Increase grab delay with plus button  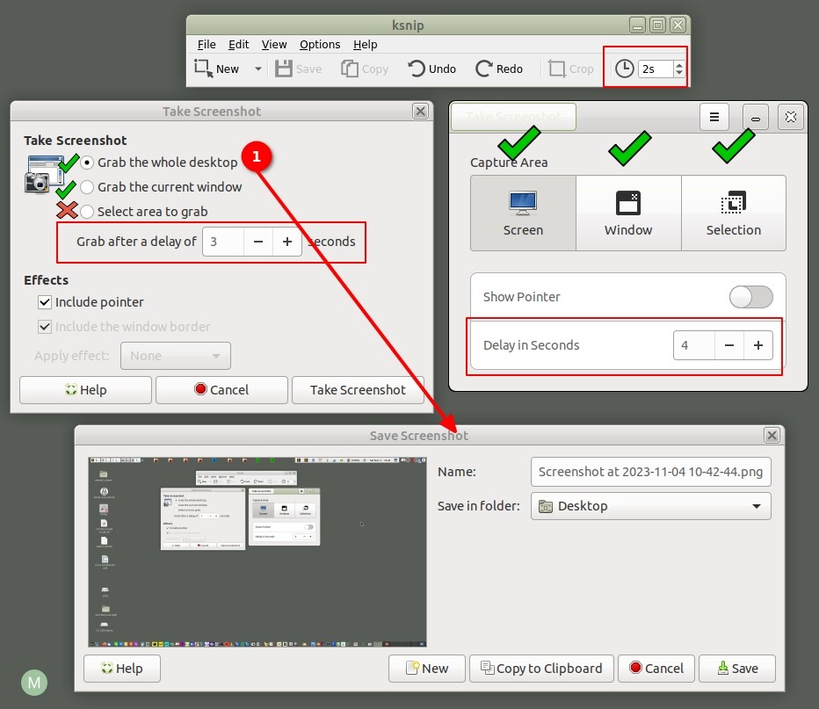coord(286,242)
